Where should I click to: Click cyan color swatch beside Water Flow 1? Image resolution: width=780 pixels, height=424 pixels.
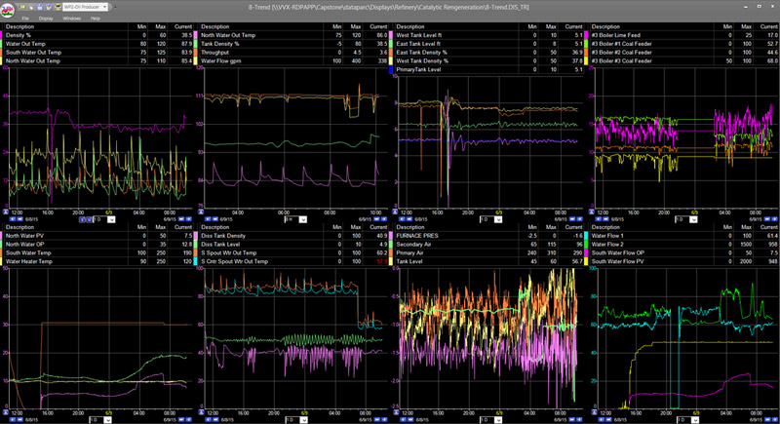(x=588, y=236)
